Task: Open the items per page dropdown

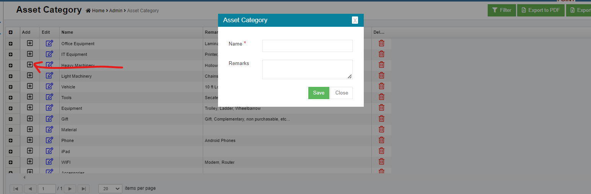Action: click(110, 189)
